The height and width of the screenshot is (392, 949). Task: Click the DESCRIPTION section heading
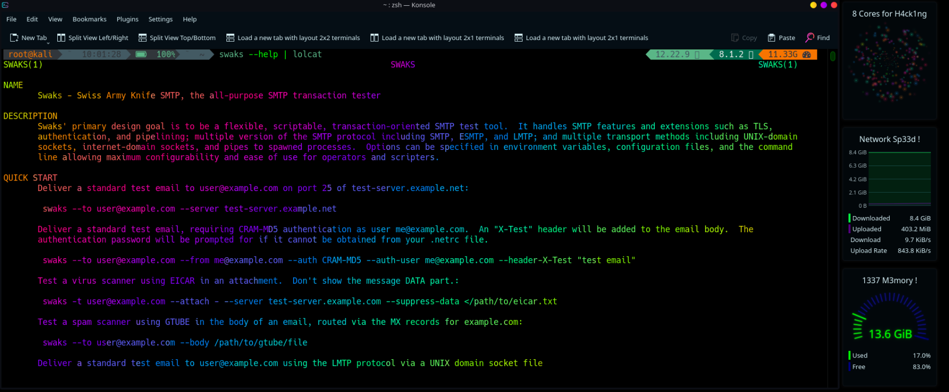pos(30,116)
